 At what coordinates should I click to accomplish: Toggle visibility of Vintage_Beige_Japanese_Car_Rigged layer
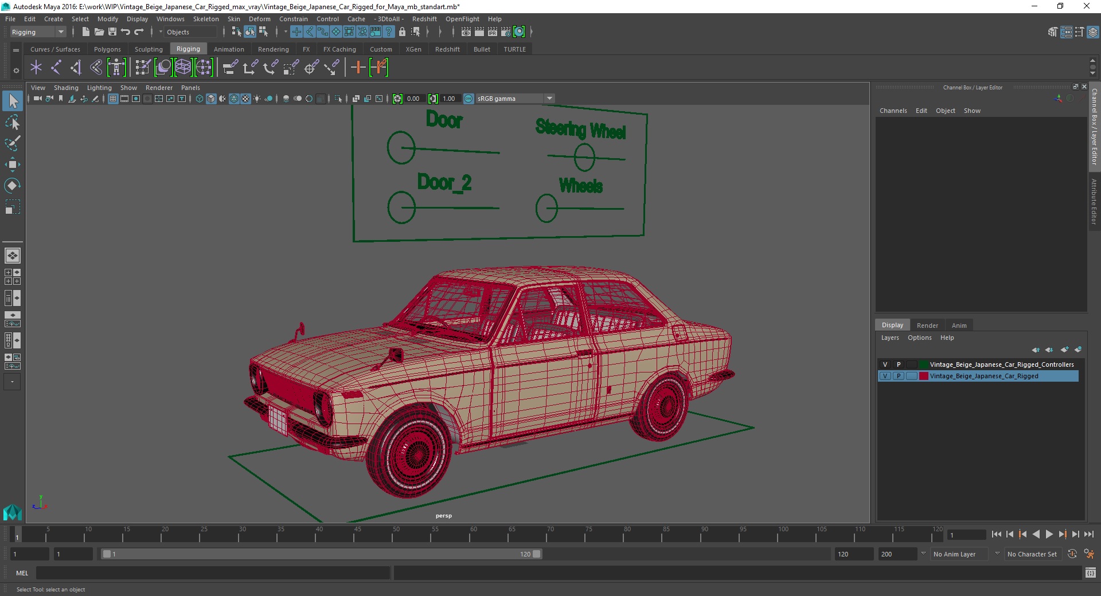tap(885, 376)
